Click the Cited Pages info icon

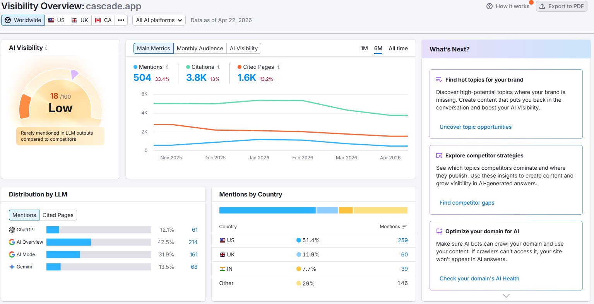coord(279,67)
